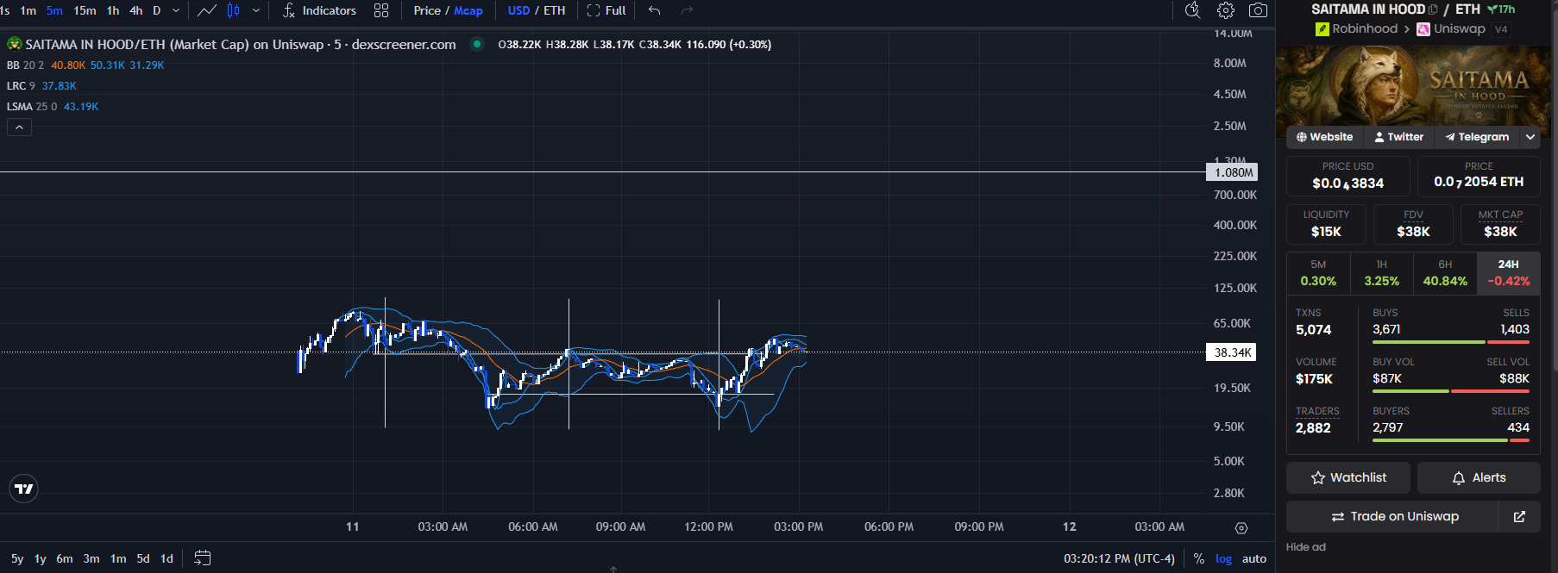Set range to 1y

click(40, 558)
